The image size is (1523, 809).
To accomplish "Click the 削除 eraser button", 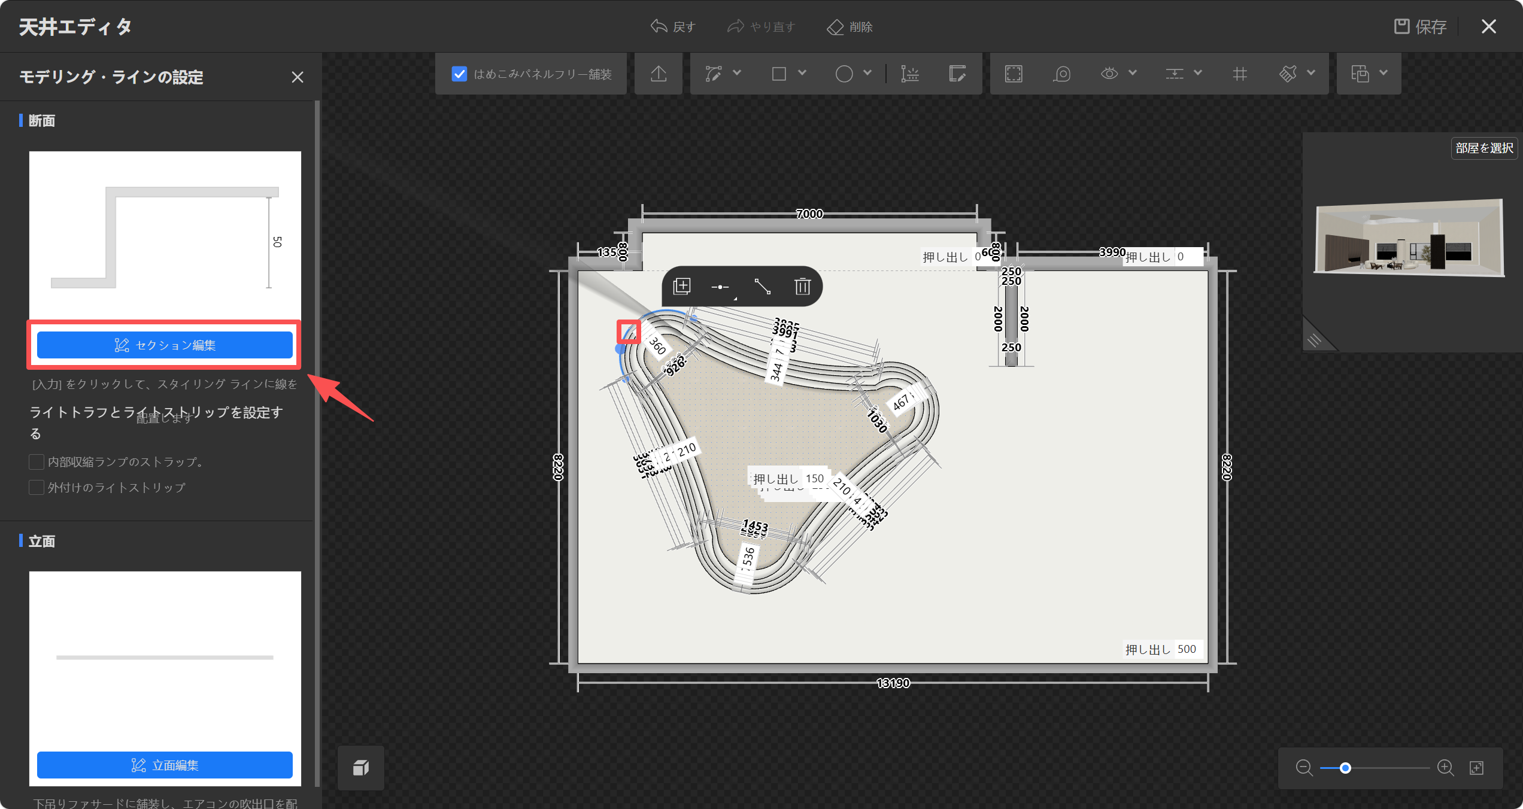I will coord(850,26).
